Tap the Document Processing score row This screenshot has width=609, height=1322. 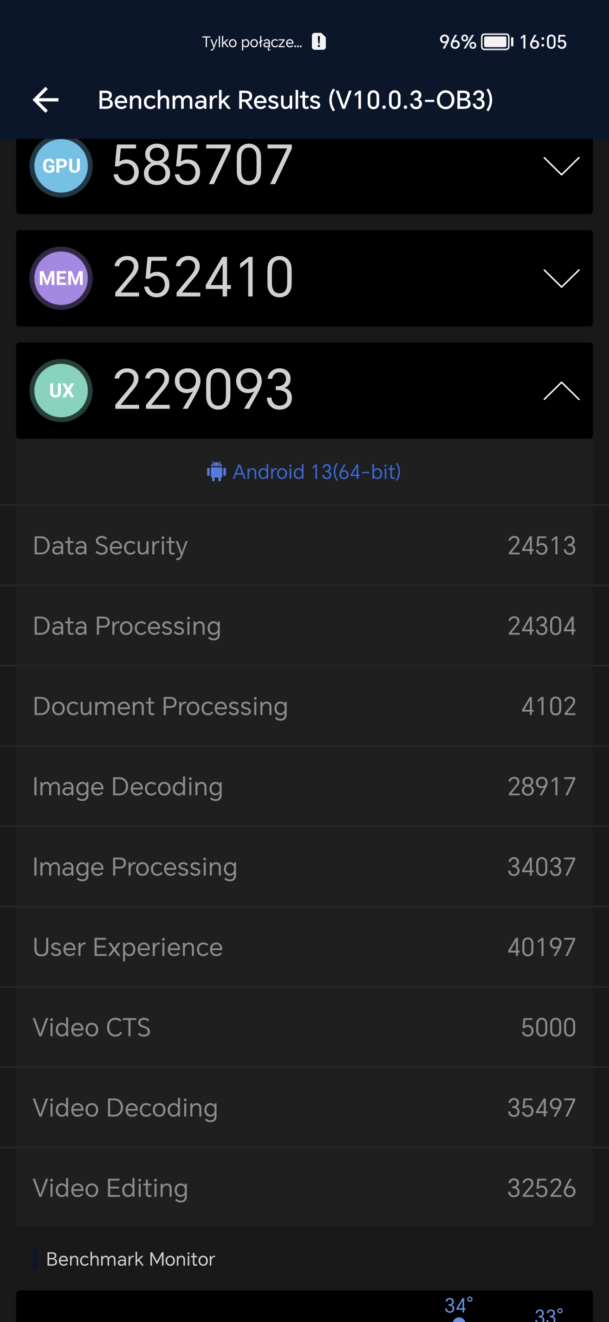pos(304,706)
